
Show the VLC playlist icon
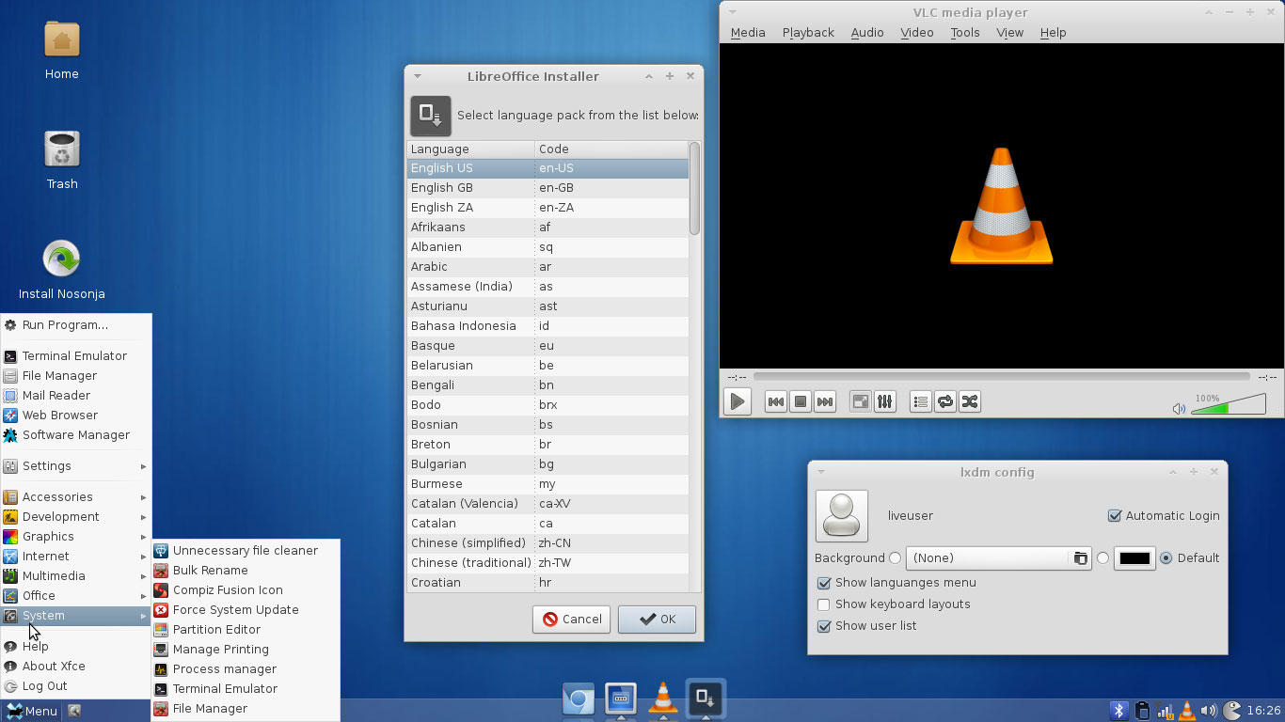click(x=921, y=402)
